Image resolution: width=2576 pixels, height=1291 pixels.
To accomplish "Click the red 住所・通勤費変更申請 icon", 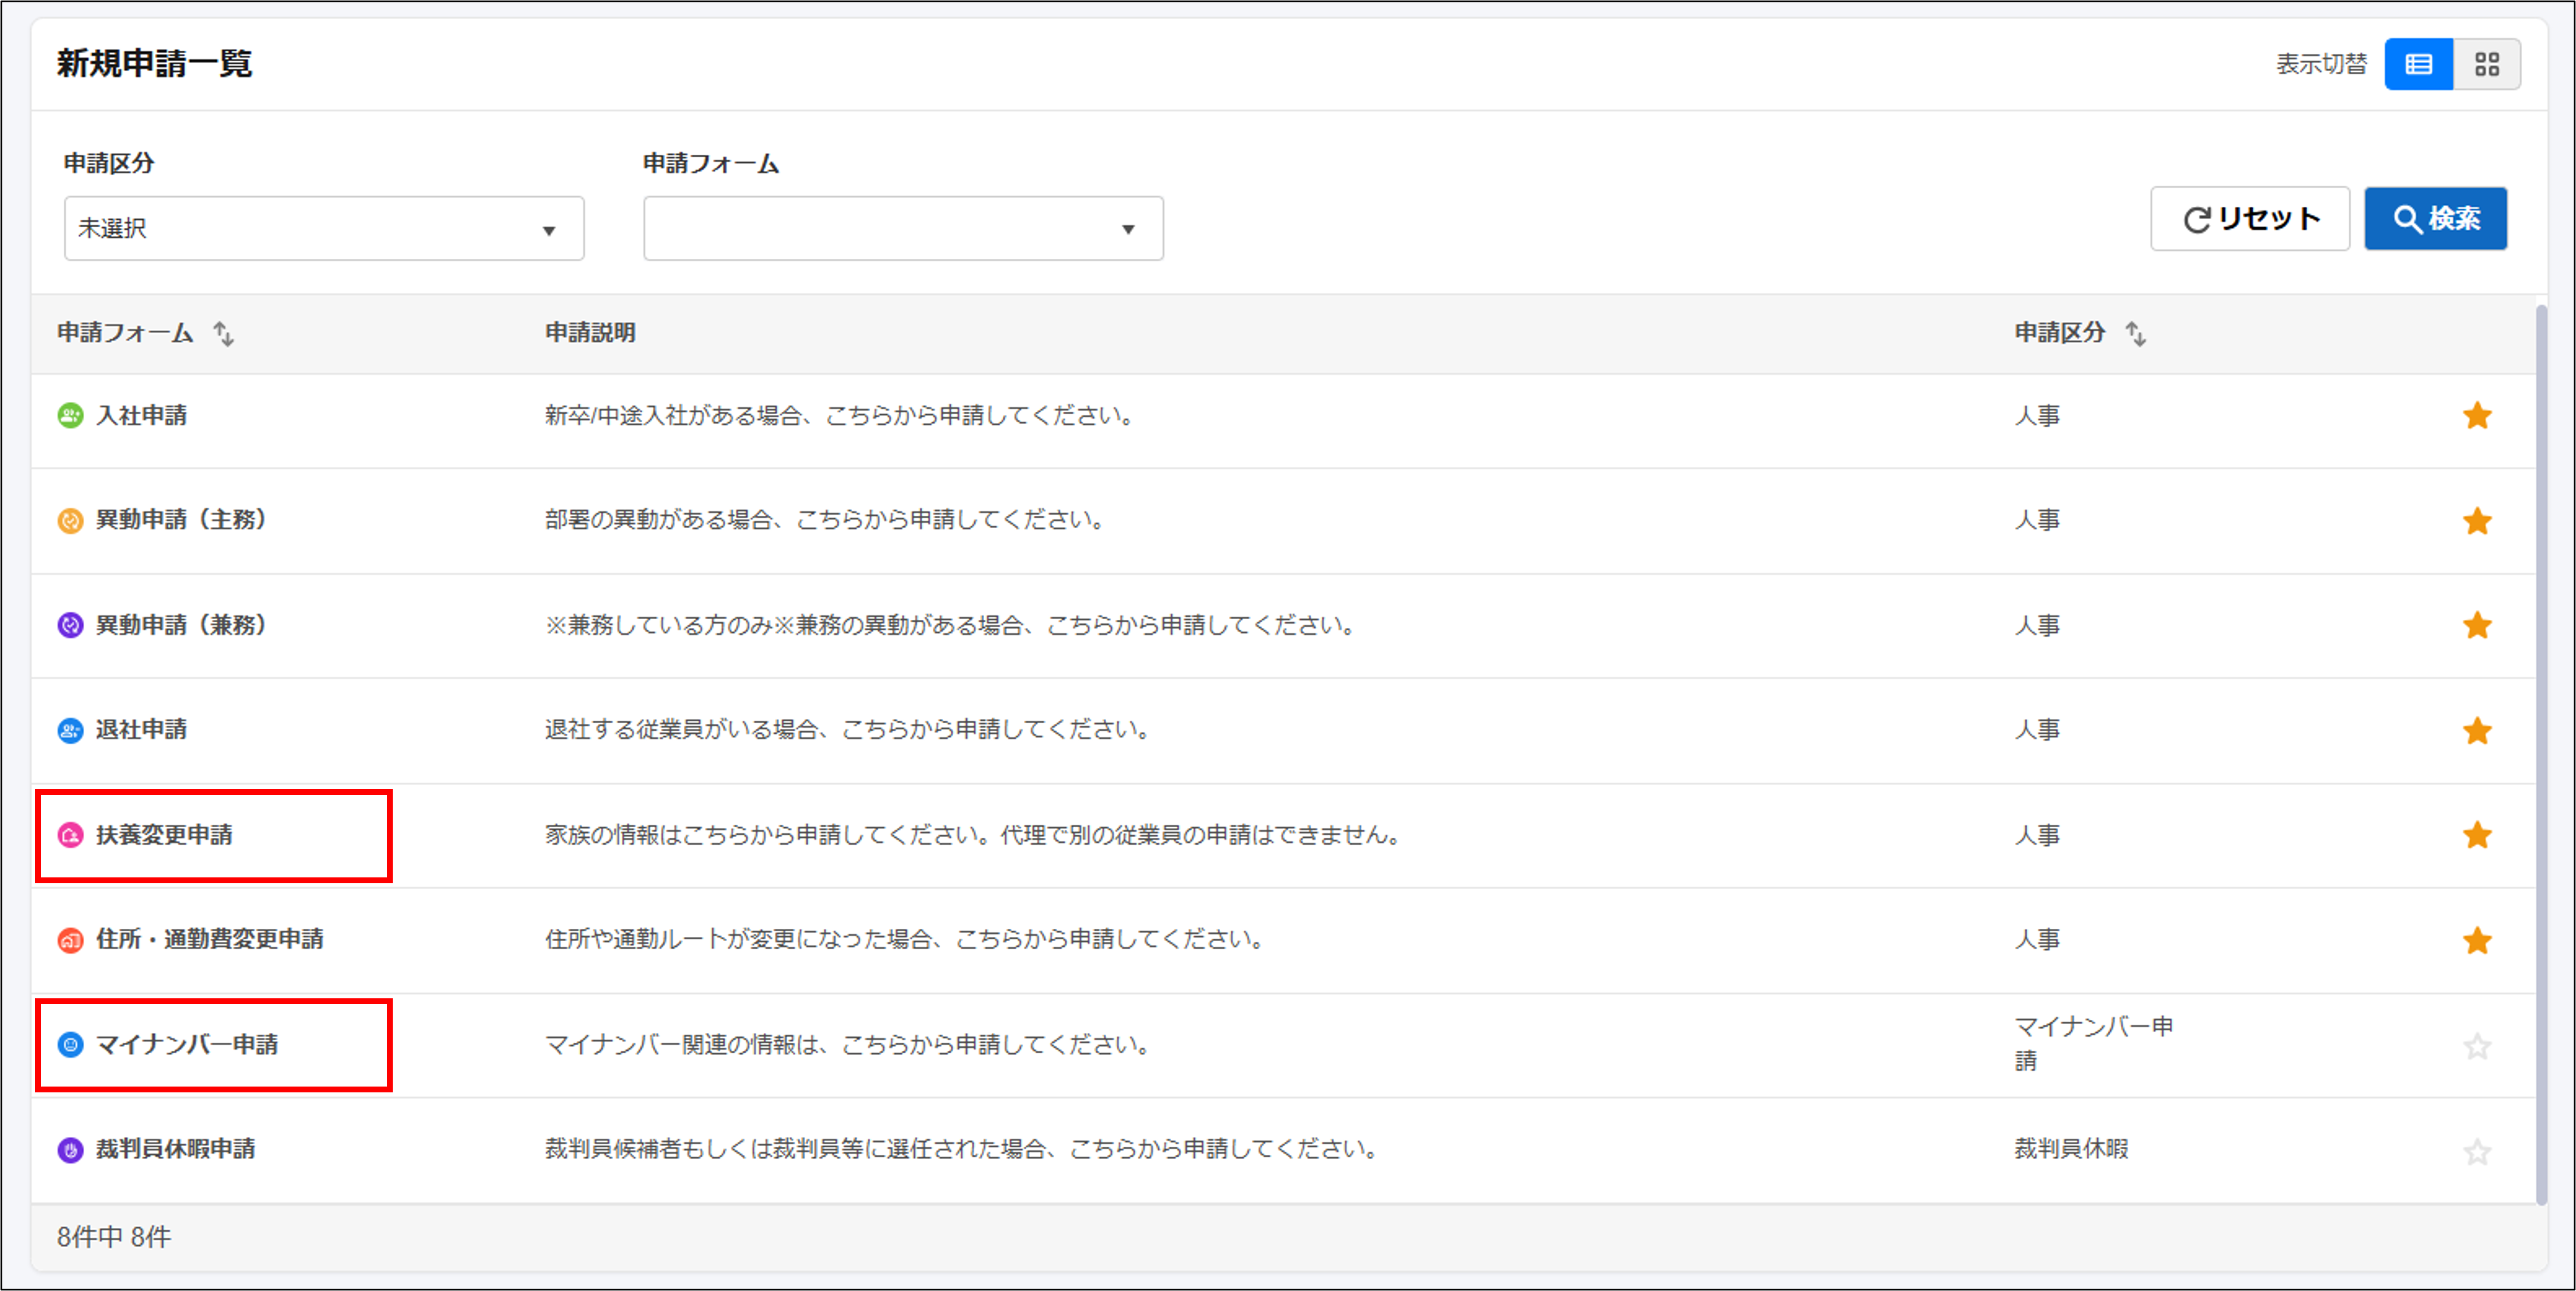I will [70, 941].
